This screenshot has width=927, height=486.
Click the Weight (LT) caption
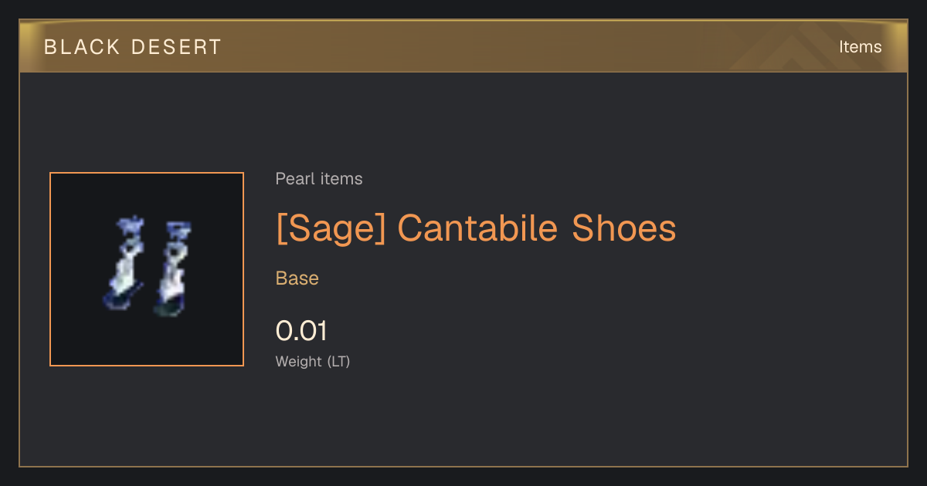(313, 361)
